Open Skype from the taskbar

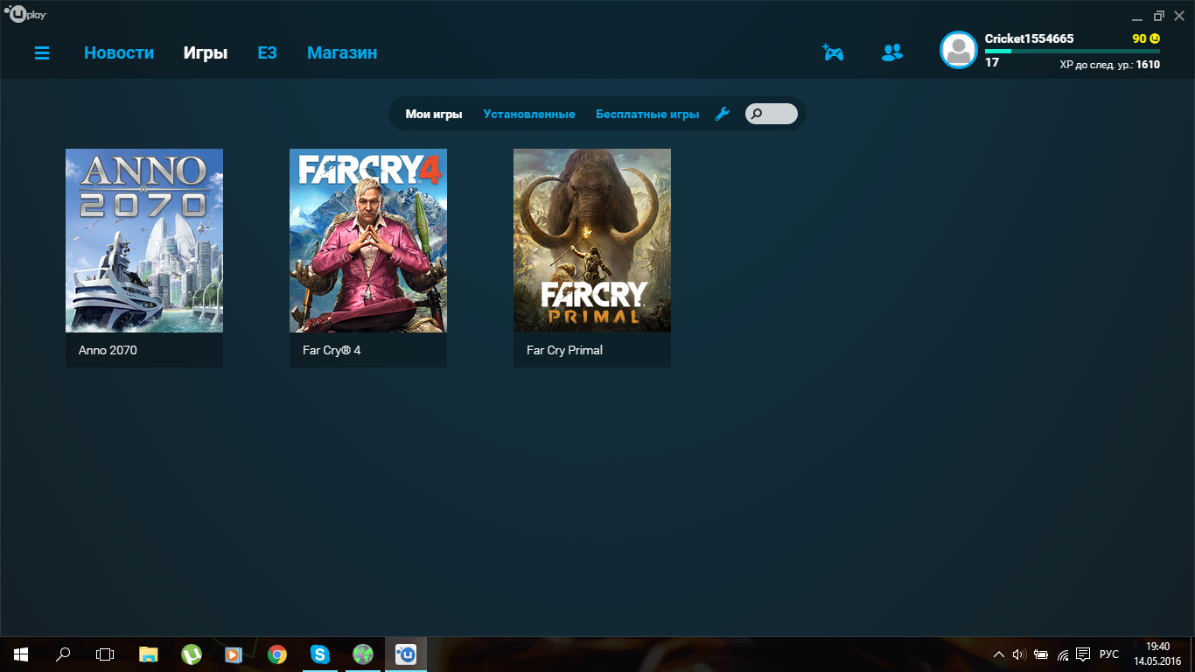[x=320, y=654]
